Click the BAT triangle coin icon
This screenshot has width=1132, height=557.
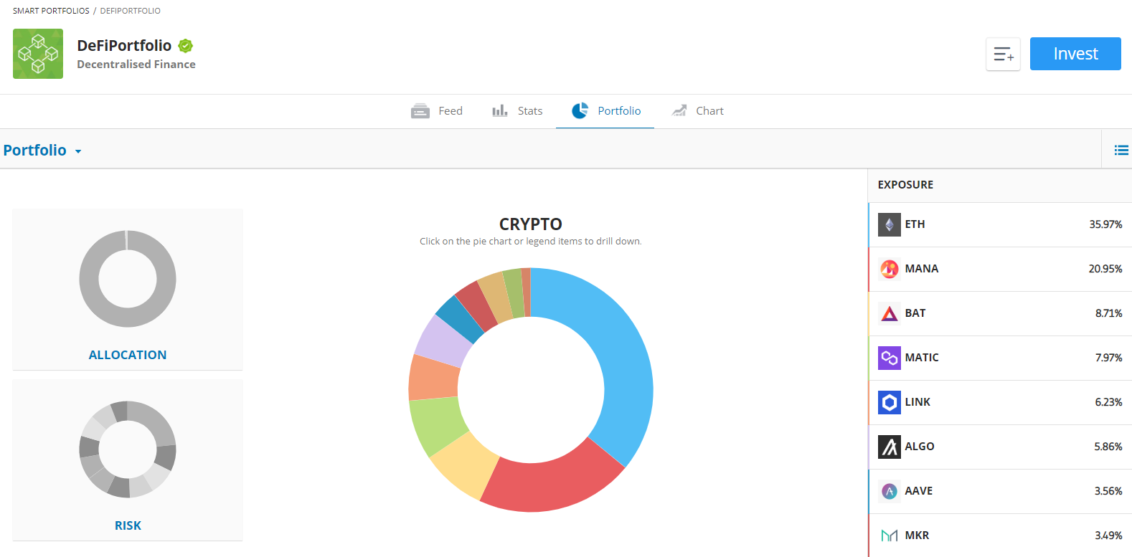(x=890, y=313)
